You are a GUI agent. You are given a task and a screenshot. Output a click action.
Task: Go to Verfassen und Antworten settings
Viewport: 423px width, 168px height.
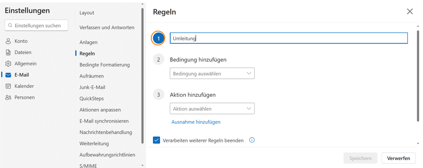coord(107,27)
